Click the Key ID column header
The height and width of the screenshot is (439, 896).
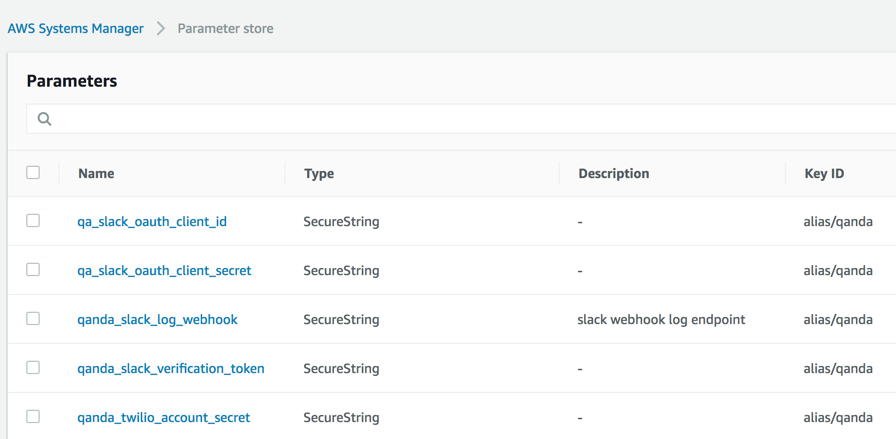point(824,173)
